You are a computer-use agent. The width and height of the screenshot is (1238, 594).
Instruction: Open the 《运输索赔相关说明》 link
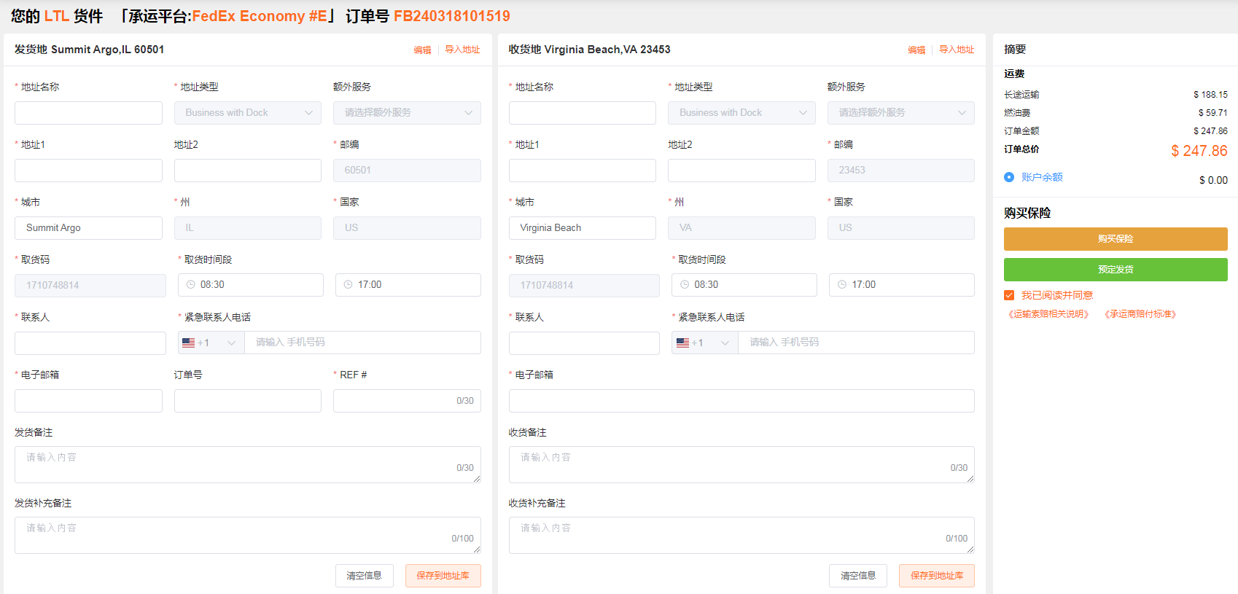(x=1048, y=314)
